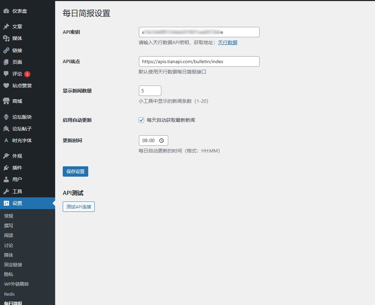Screen dimensions: 375x305
Task: Click the store icon for 商城
Action: pos(6,101)
